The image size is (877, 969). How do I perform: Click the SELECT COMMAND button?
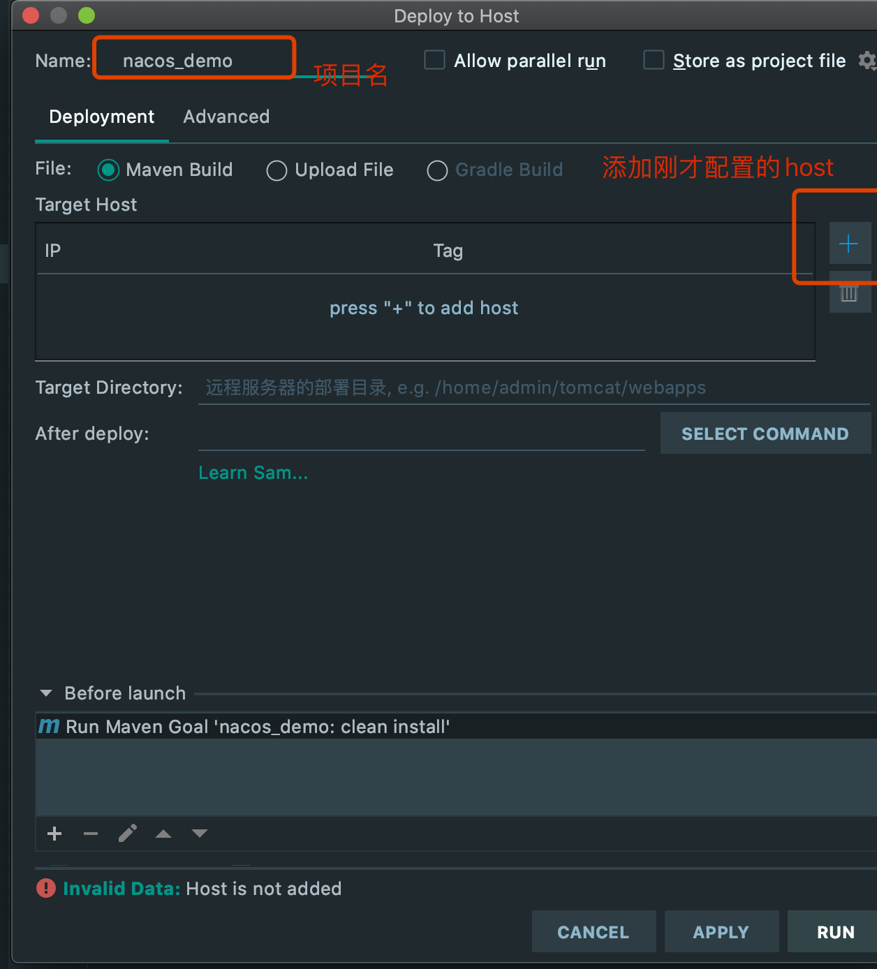point(765,434)
